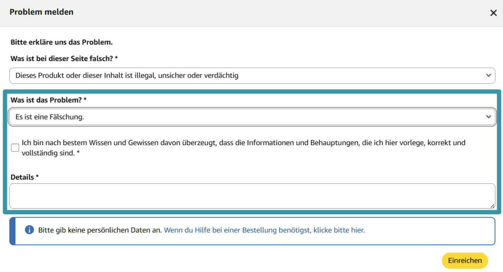The image size is (503, 272).
Task: Enable the truthfulness confirmation checkbox
Action: tap(15, 147)
